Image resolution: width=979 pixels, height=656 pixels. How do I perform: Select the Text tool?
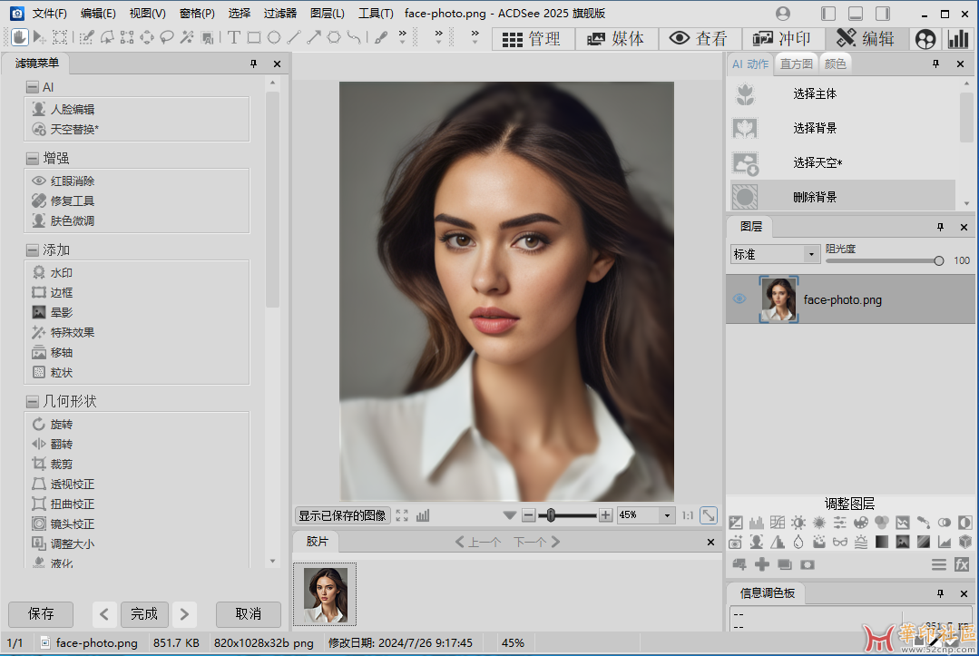click(x=233, y=37)
